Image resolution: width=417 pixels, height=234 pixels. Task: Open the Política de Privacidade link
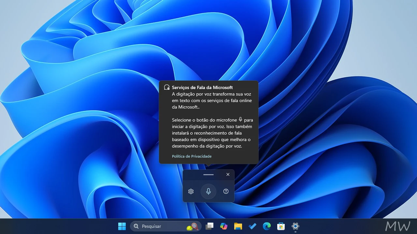click(x=192, y=156)
